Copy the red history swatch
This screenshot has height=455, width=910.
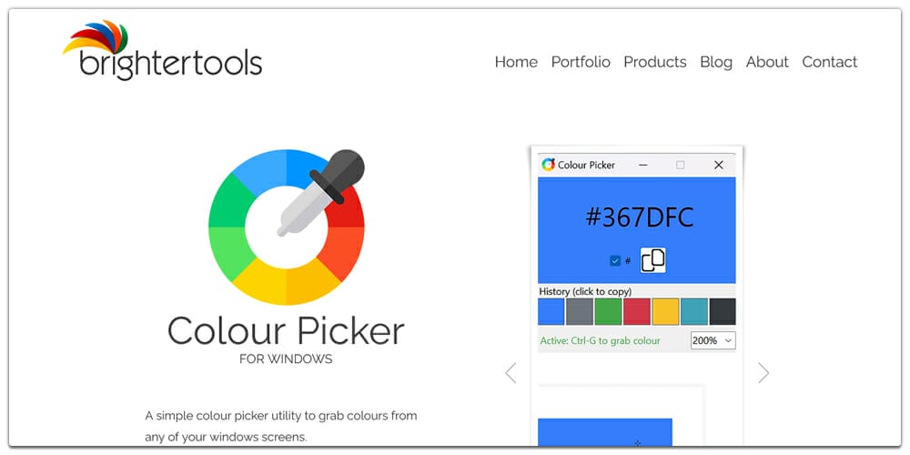637,311
